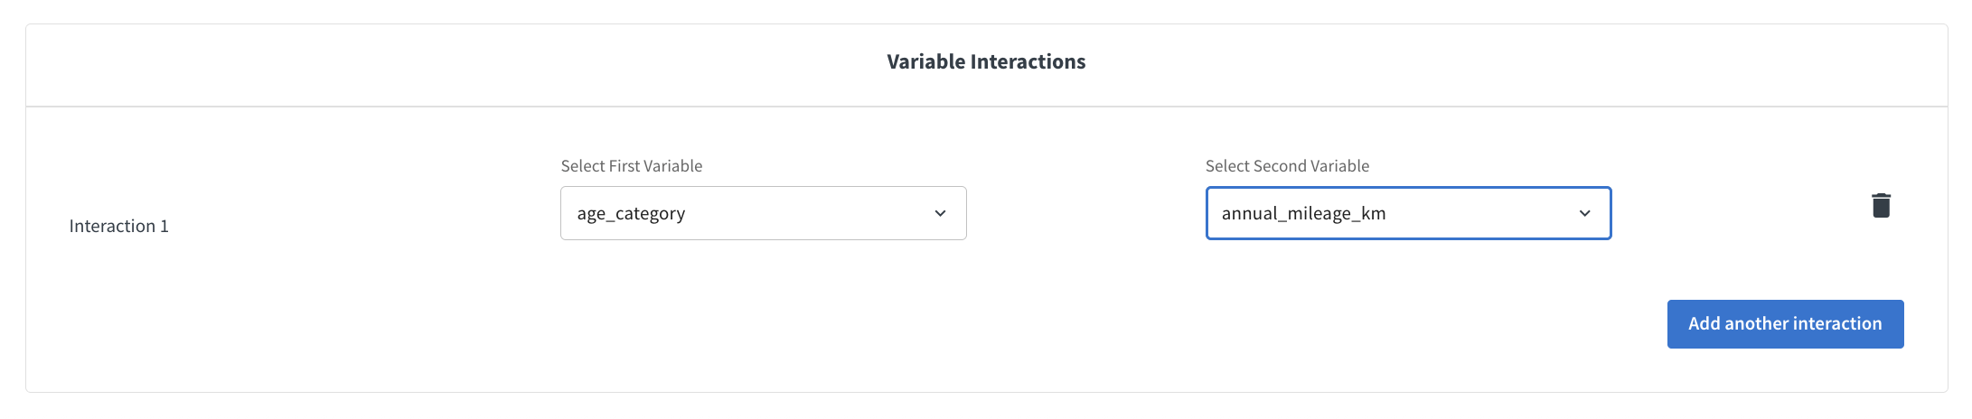The width and height of the screenshot is (1972, 419).
Task: Change the second variable from annual_mileage_km
Action: coord(1408,213)
